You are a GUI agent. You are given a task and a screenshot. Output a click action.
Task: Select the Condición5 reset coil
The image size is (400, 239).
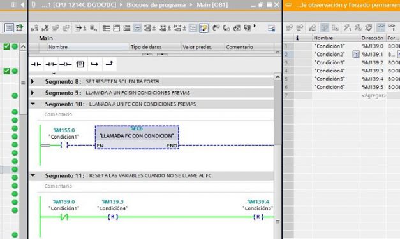tap(258, 217)
